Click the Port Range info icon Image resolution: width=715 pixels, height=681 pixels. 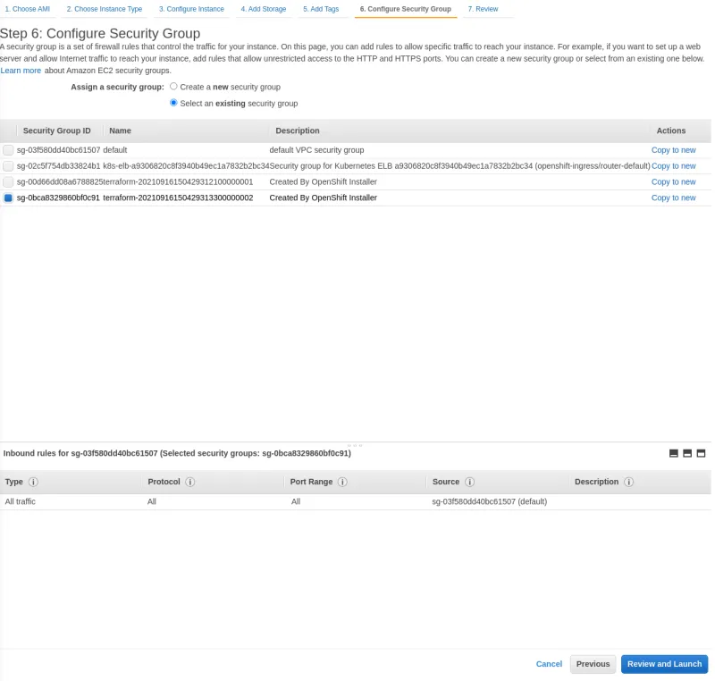pos(342,482)
